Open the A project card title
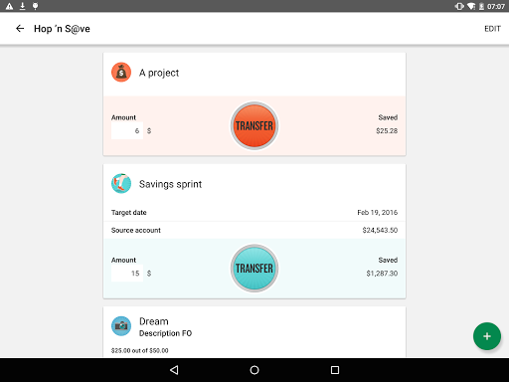Viewport: 509px width, 382px height. pyautogui.click(x=159, y=73)
